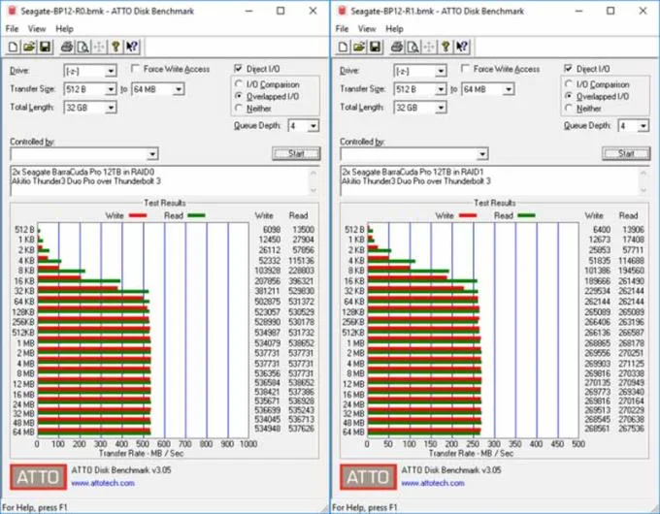This screenshot has width=660, height=514.
Task: Click Open file icon in RAID0 window
Action: coord(29,47)
